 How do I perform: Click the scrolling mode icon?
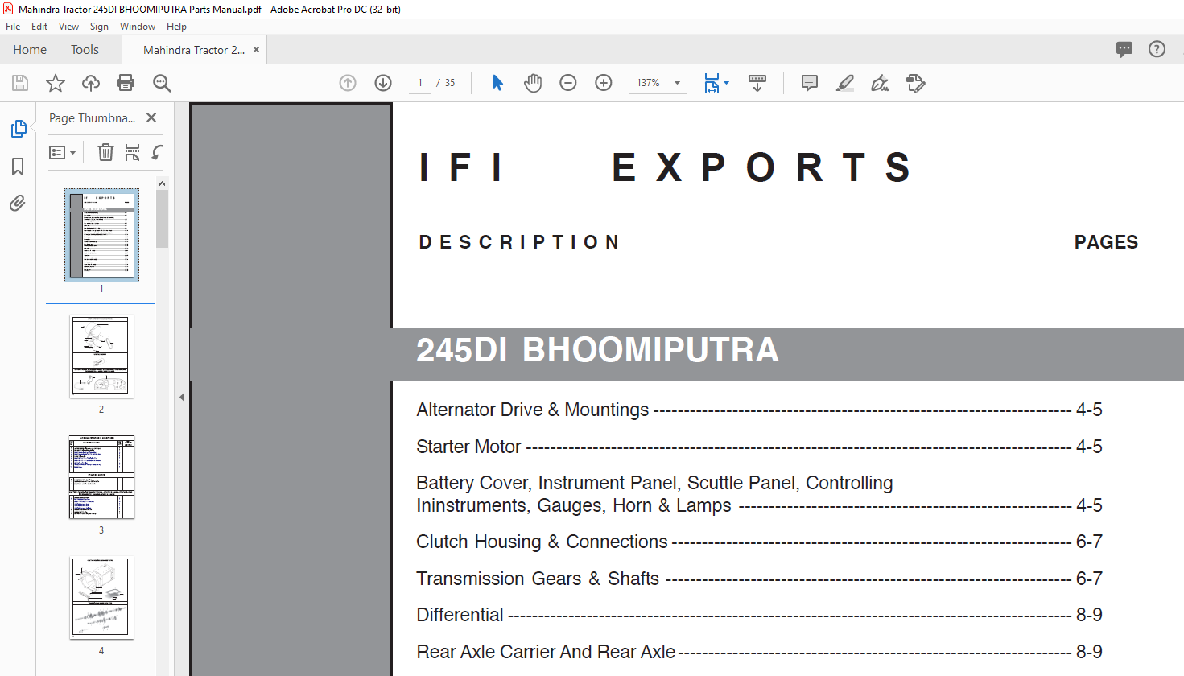point(757,83)
